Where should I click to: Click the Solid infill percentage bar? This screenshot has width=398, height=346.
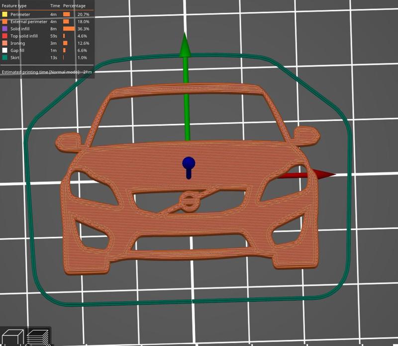69,29
